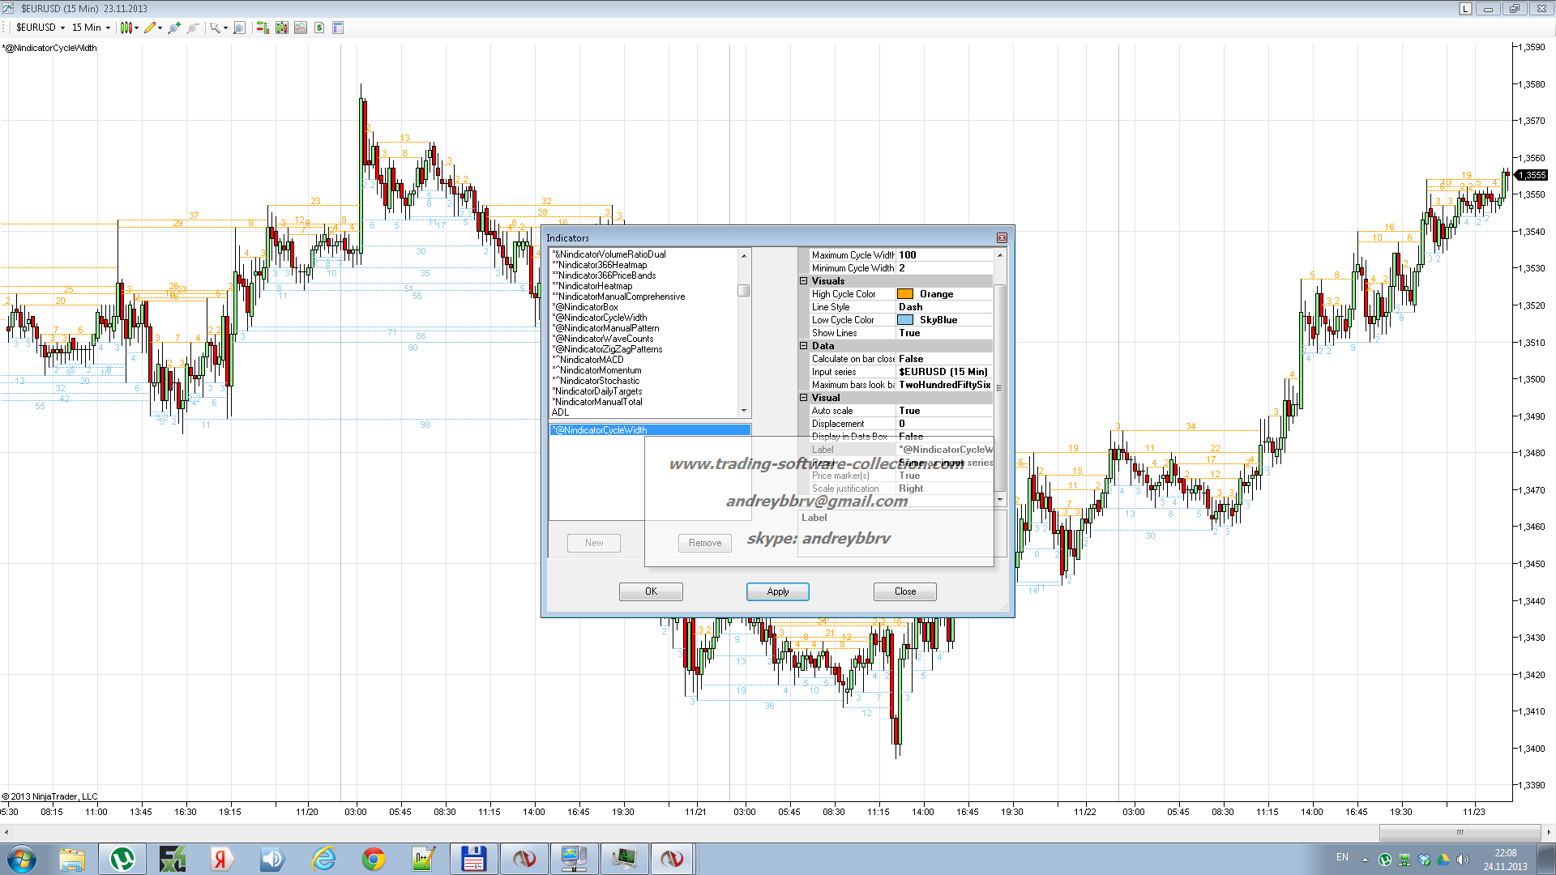
Task: Select @NindicatorWaveCounts in indicator list
Action: pyautogui.click(x=604, y=339)
